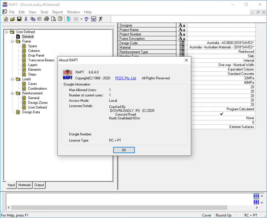Click the Help question mark icon

[x=60, y=19]
